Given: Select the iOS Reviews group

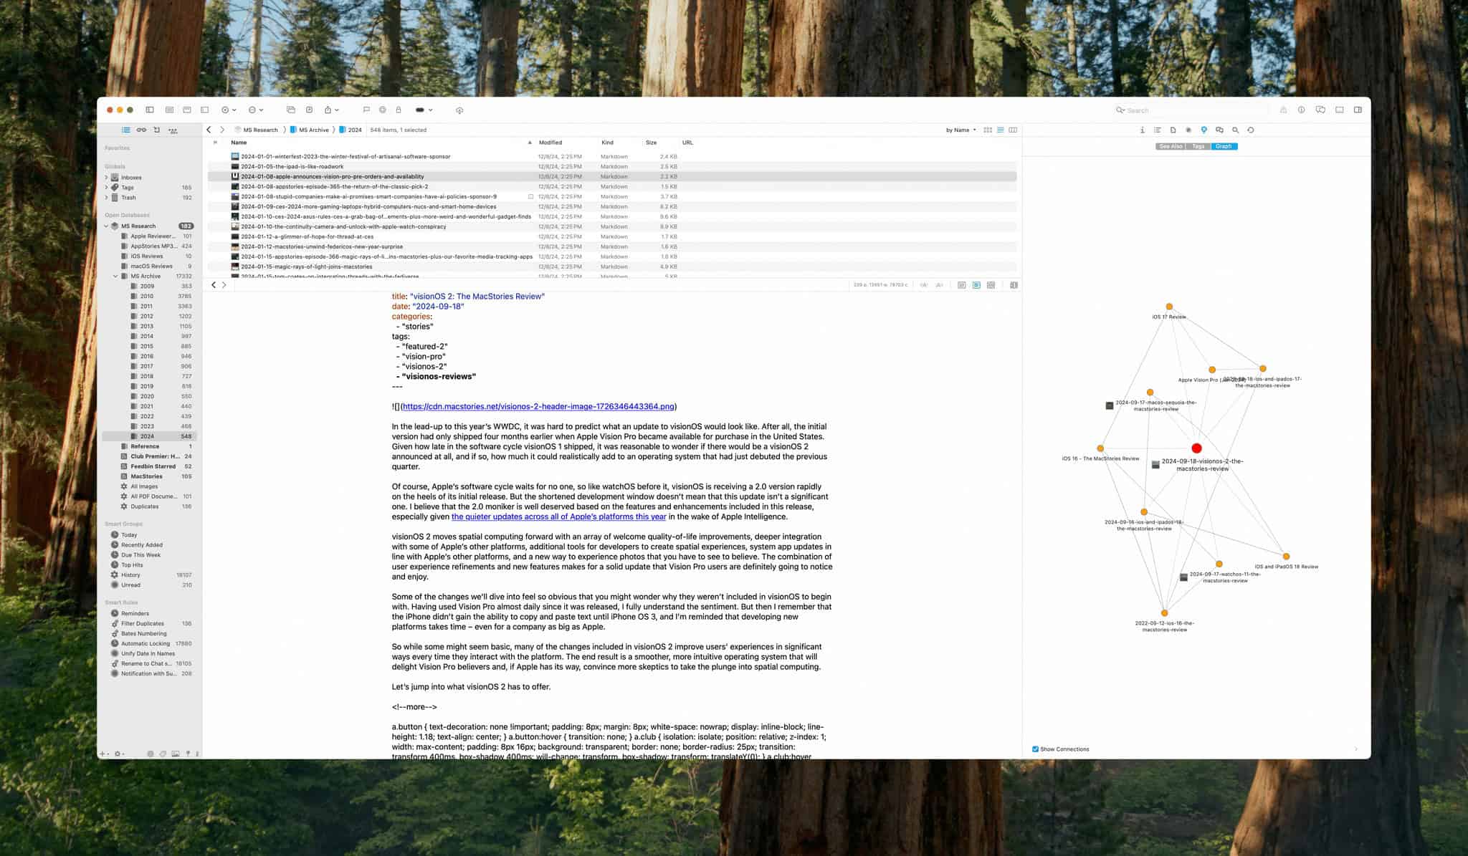Looking at the screenshot, I should point(149,256).
